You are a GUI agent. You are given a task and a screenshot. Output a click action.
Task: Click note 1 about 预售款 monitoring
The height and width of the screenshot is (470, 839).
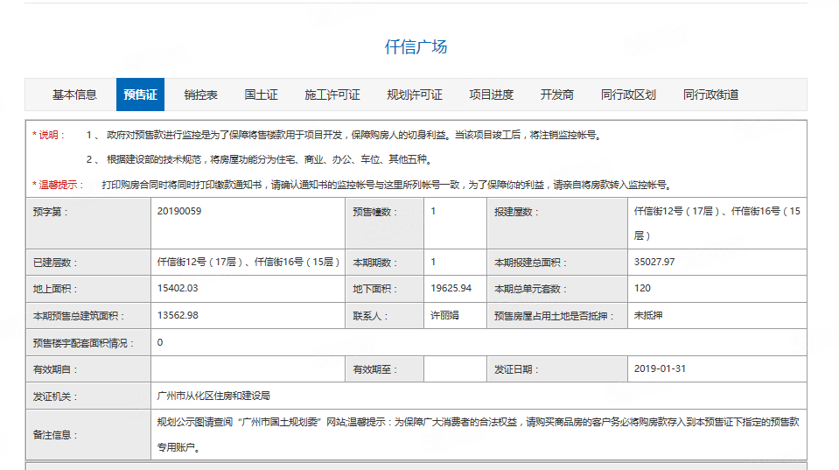(x=345, y=135)
